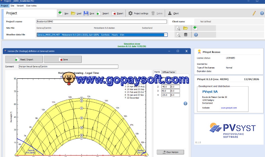Click the green plus new site icon
This screenshot has width=265, height=157.
point(195,28)
